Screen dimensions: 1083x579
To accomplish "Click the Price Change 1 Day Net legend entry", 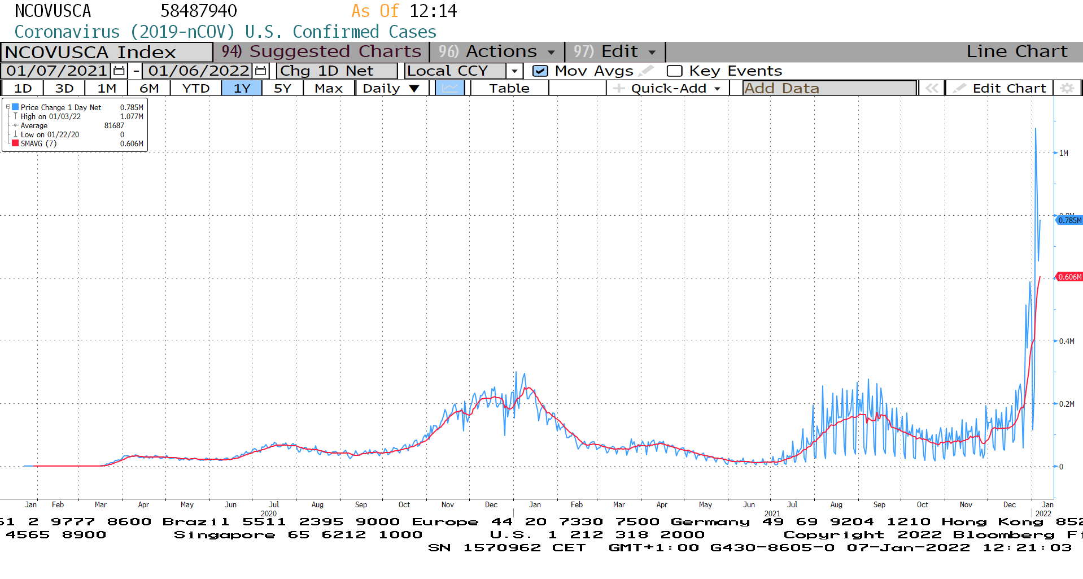I will [61, 107].
